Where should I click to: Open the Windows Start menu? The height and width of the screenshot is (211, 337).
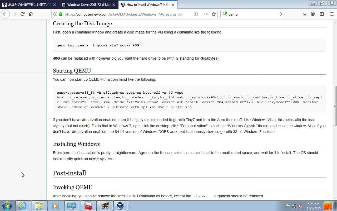[x=7, y=206]
